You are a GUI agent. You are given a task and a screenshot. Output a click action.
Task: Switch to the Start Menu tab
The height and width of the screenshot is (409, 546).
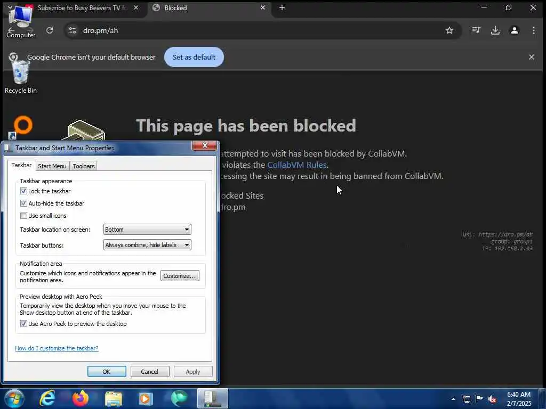click(x=52, y=166)
